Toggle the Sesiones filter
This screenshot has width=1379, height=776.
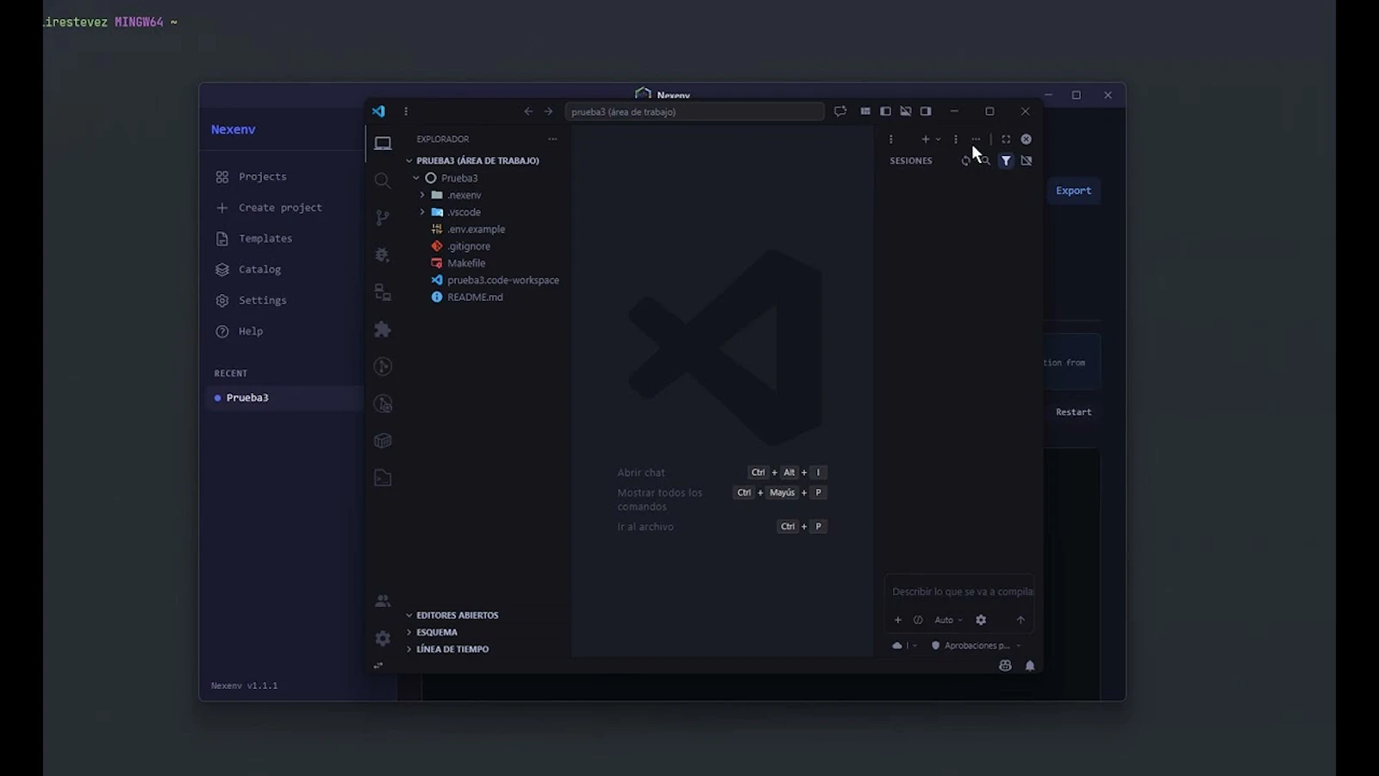click(x=1006, y=160)
